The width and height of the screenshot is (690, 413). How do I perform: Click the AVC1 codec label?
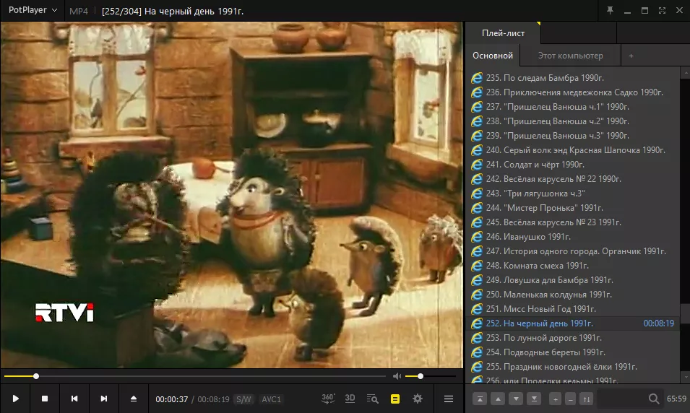pos(271,399)
